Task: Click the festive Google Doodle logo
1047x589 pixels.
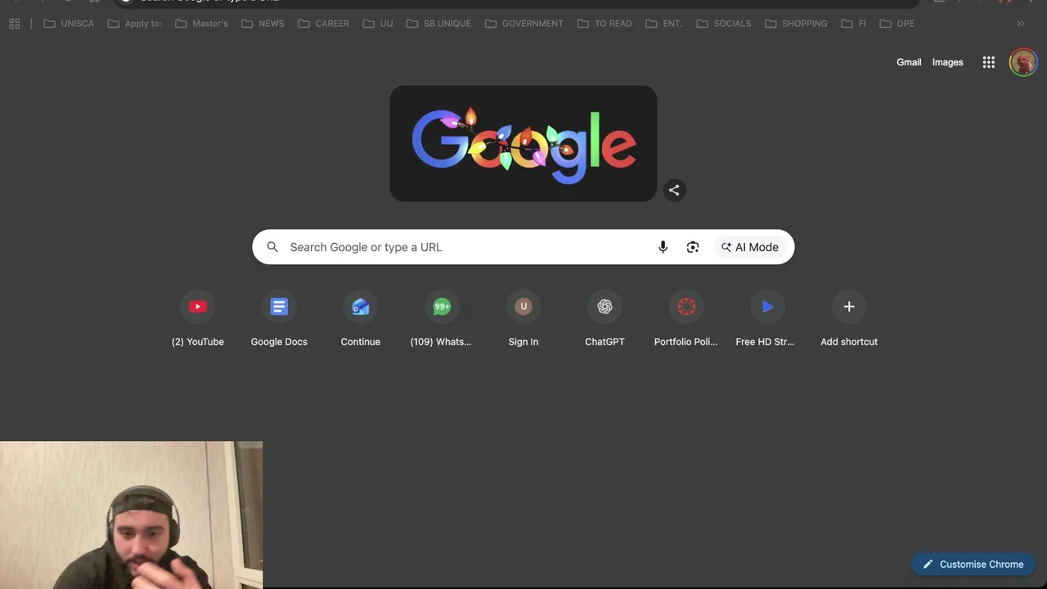Action: click(523, 144)
